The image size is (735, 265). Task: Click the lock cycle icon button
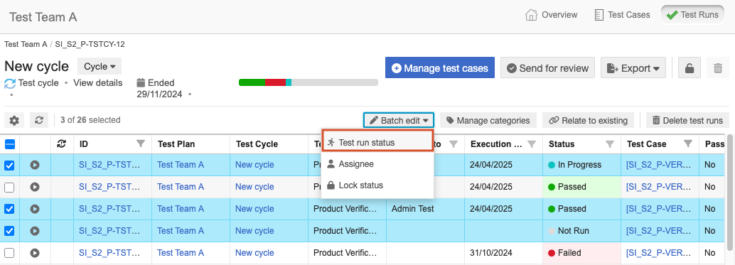pos(689,68)
